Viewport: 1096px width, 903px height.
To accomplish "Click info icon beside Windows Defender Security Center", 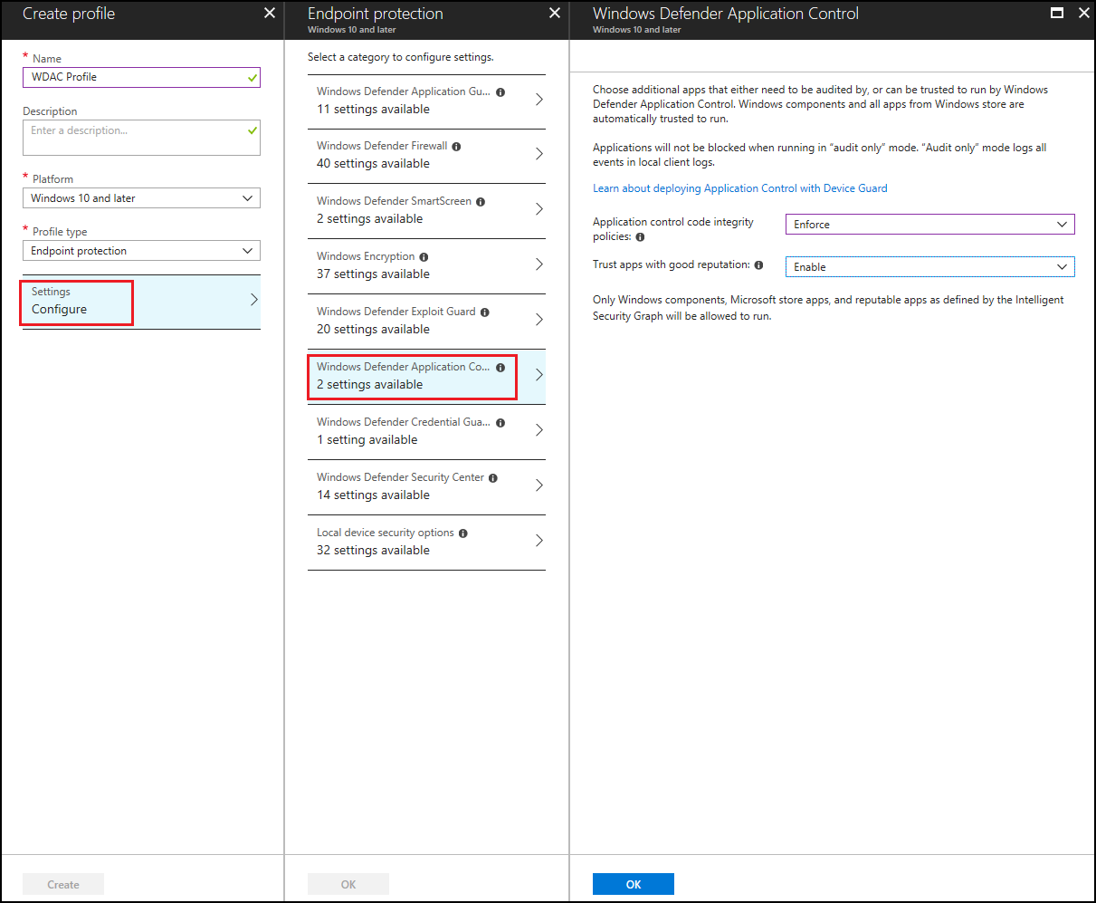I will 493,478.
